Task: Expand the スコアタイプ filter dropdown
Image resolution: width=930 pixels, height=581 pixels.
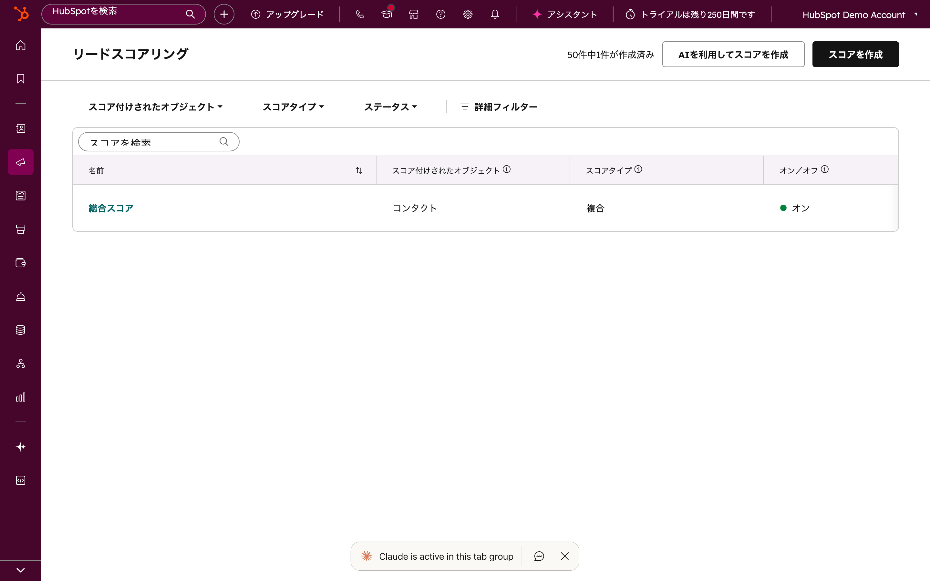Action: (293, 107)
